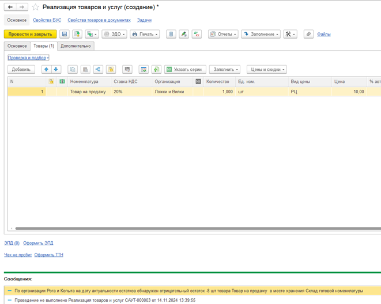Click the Цена column header
Screen dimensions: 381x304
349,82
